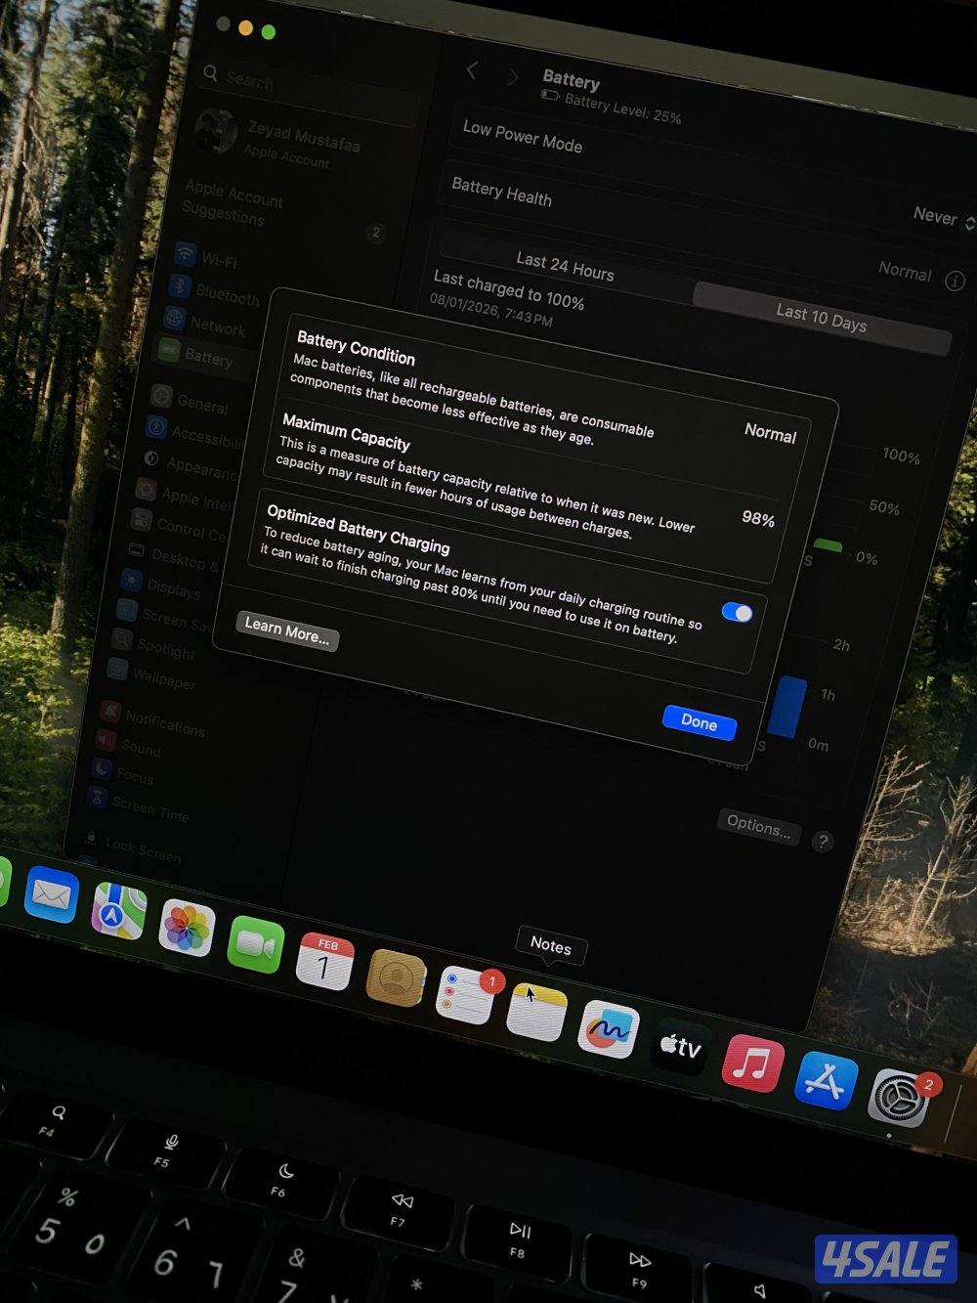Open the Photos app icon
Viewport: 977px width, 1303px height.
[187, 928]
